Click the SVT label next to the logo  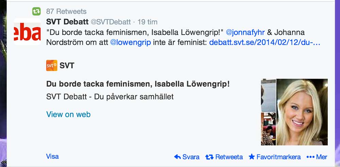click(67, 66)
